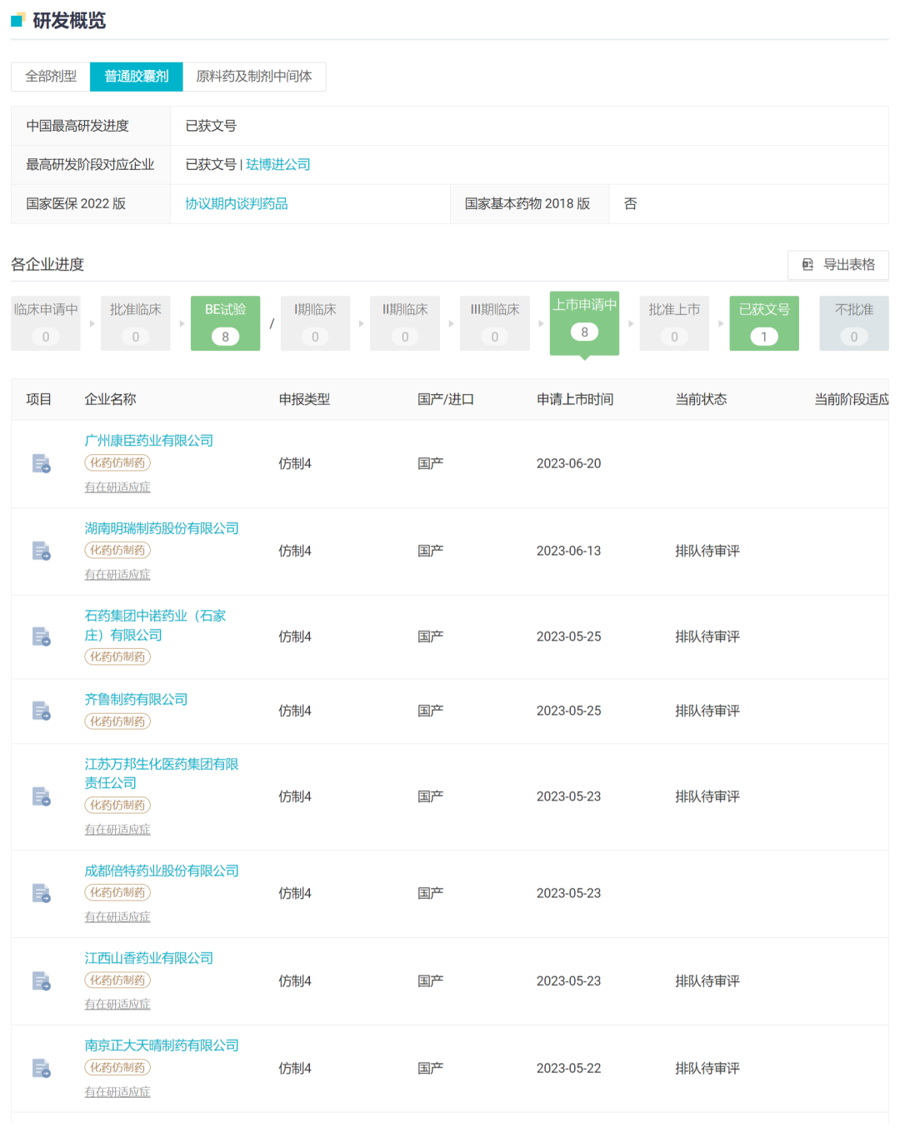View 有在研适应症 under 南京正大天晴
The height and width of the screenshot is (1133, 900).
(117, 1091)
